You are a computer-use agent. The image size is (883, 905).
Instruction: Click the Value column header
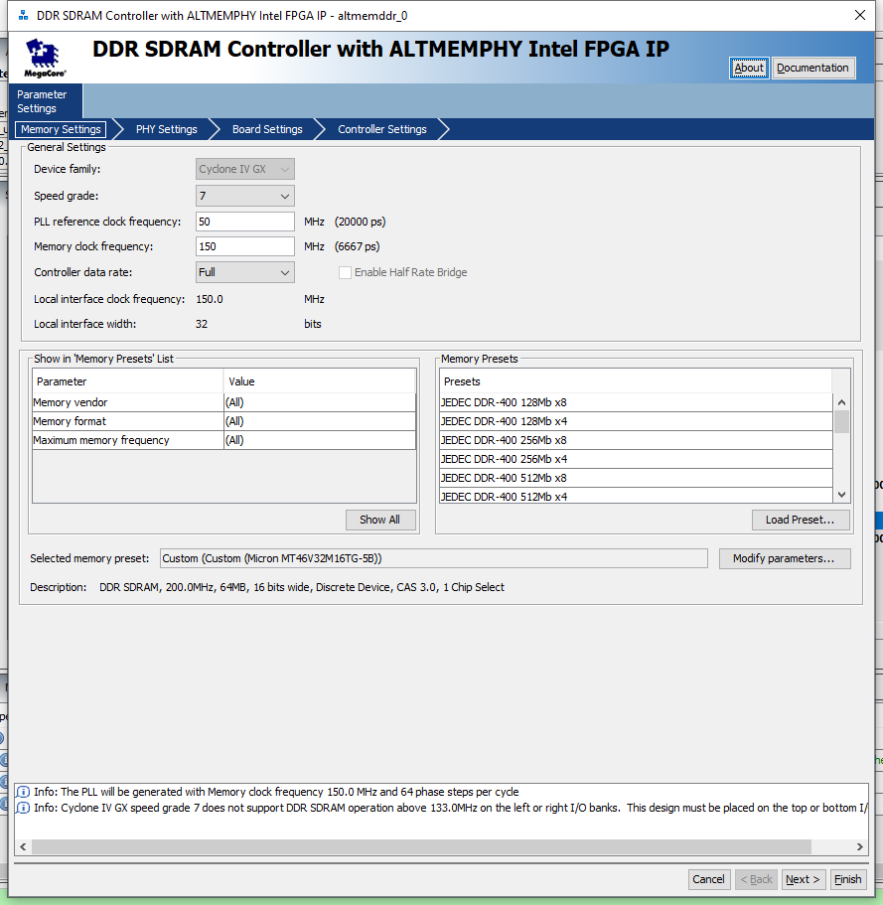pos(320,381)
